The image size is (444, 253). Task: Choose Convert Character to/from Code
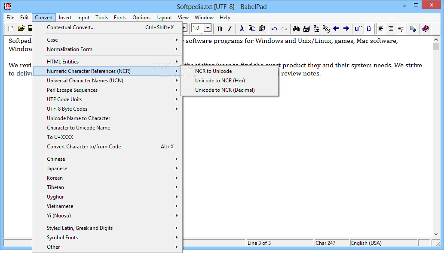(x=107, y=147)
